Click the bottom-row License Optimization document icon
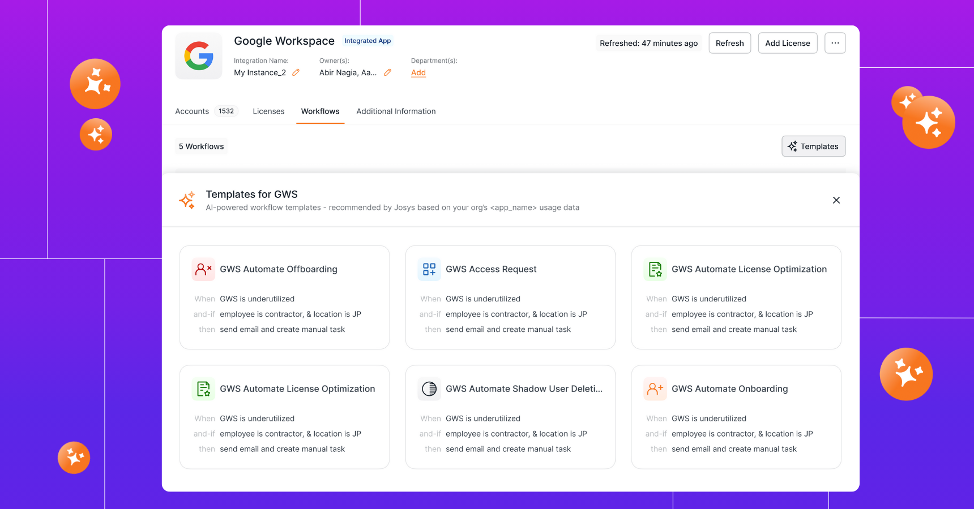The width and height of the screenshot is (974, 509). point(203,389)
